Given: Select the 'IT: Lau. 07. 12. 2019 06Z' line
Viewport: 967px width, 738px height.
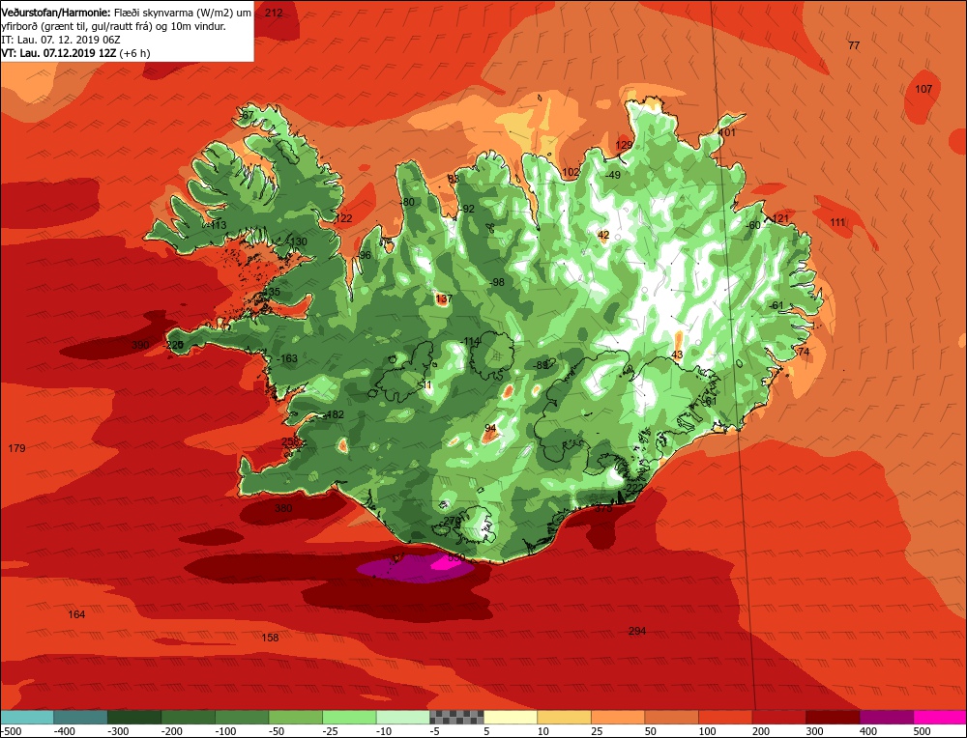Looking at the screenshot, I should click(61, 40).
